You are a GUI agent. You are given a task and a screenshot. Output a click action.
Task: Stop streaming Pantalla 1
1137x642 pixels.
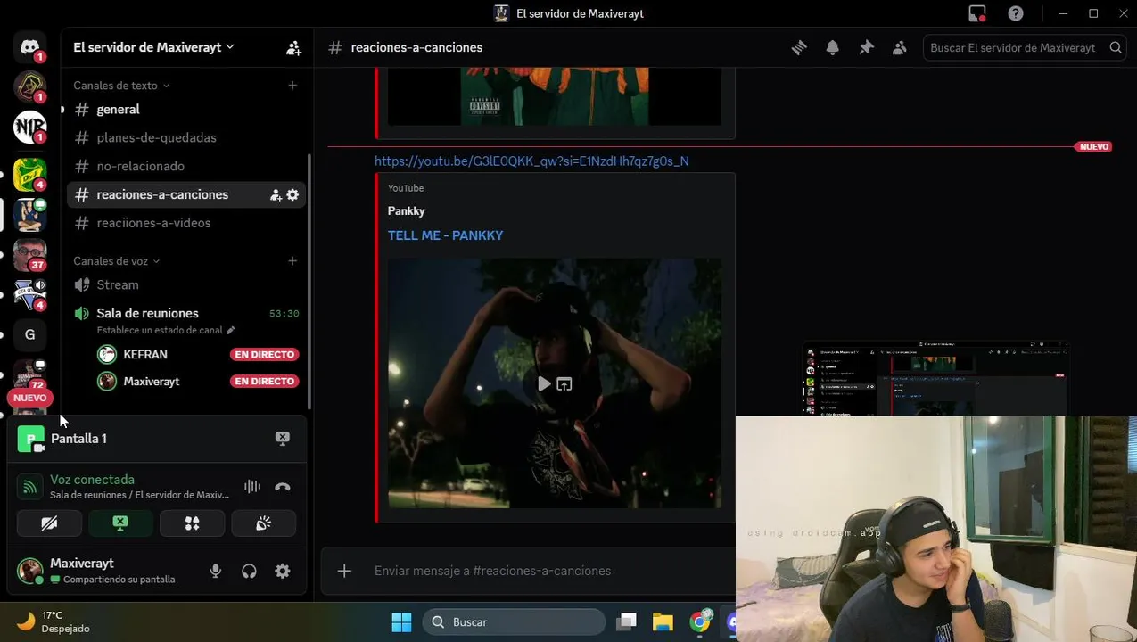click(283, 439)
